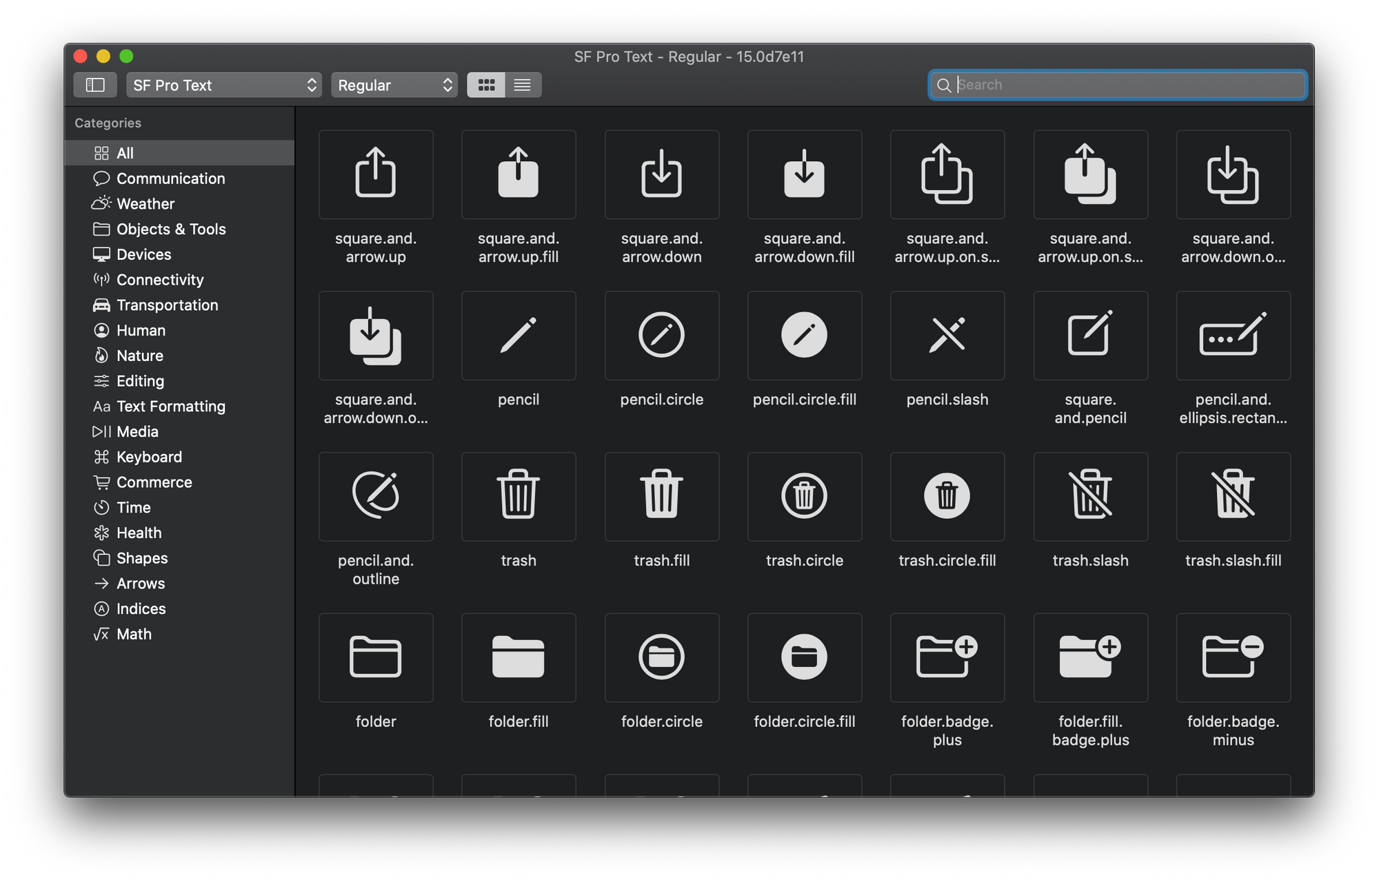Pick the pencil.circle.fill symbol

pyautogui.click(x=805, y=336)
